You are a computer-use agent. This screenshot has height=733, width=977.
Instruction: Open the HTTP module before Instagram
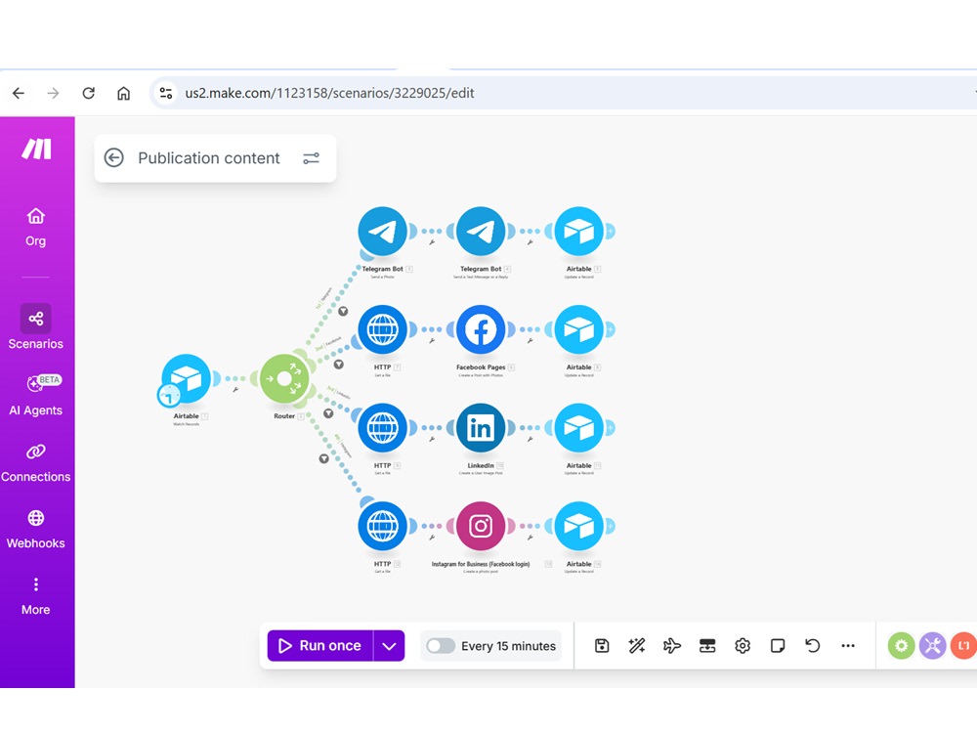(x=383, y=526)
